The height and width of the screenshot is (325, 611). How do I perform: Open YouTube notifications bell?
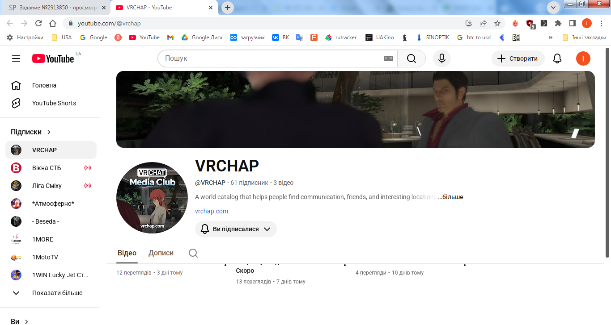(x=557, y=58)
